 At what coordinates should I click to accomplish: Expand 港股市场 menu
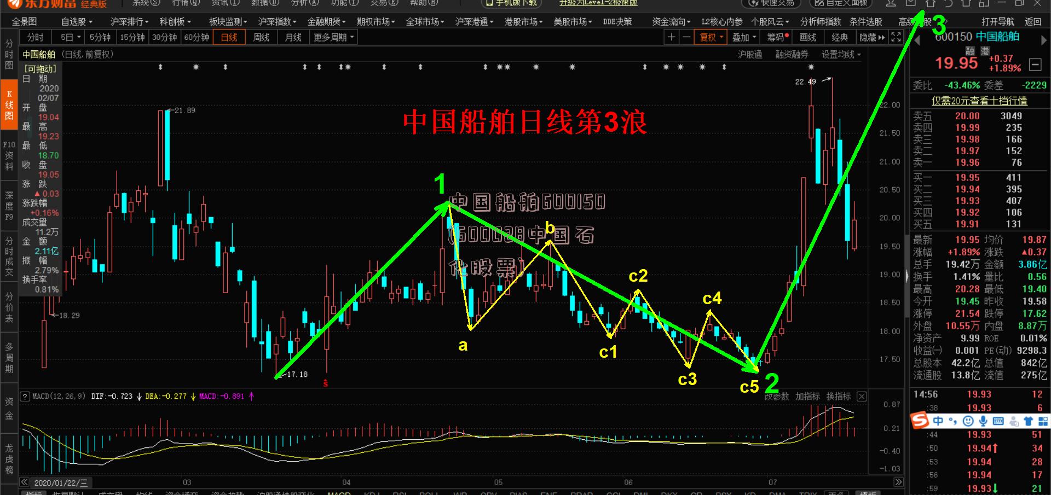pos(523,22)
